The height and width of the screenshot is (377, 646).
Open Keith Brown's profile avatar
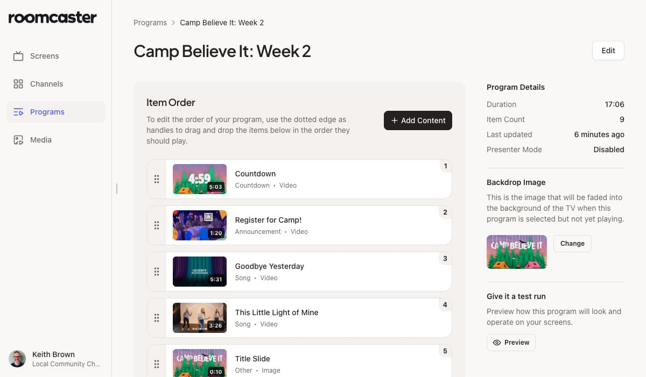point(17,359)
